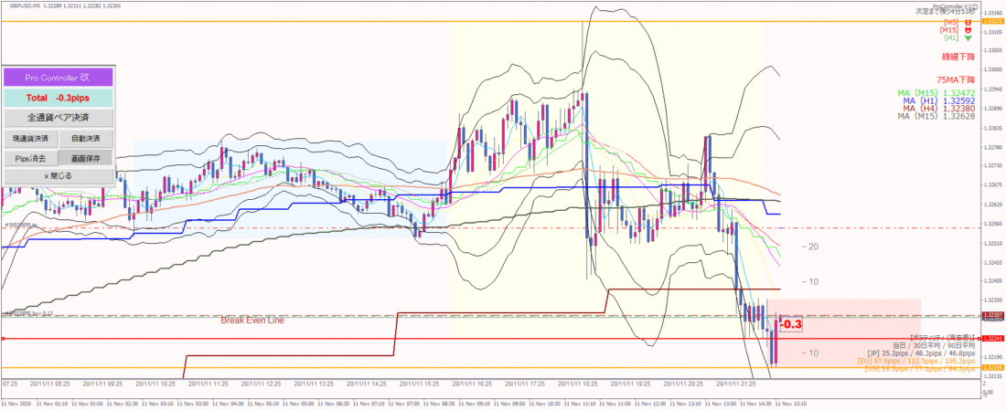Screen dimensions: 1006x410
Task: Click the Total -0.3pips display
Action: point(58,98)
